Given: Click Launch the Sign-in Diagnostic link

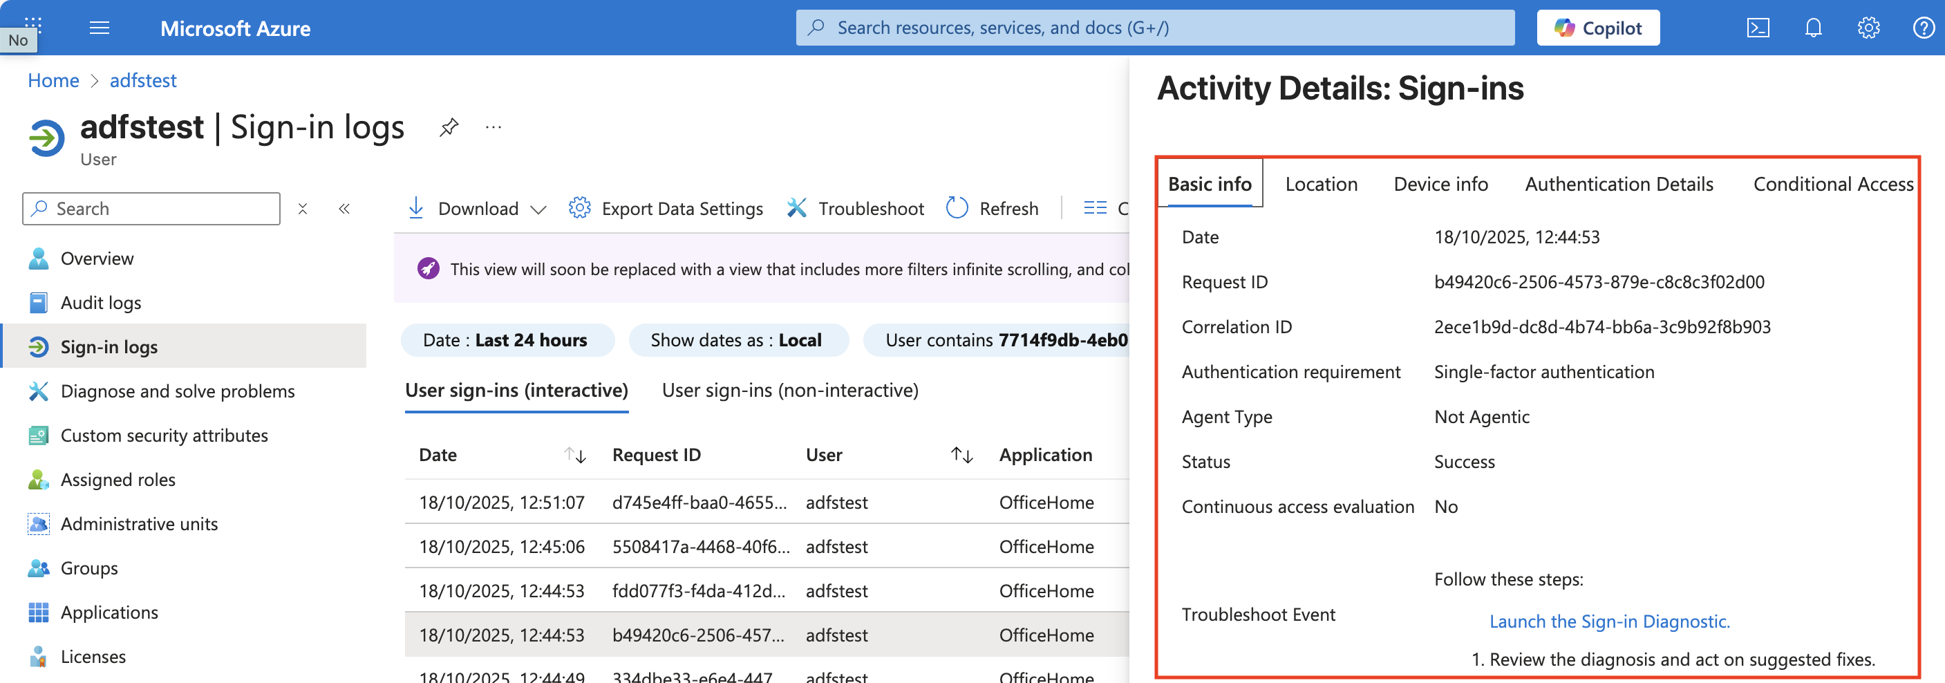Looking at the screenshot, I should (1609, 621).
